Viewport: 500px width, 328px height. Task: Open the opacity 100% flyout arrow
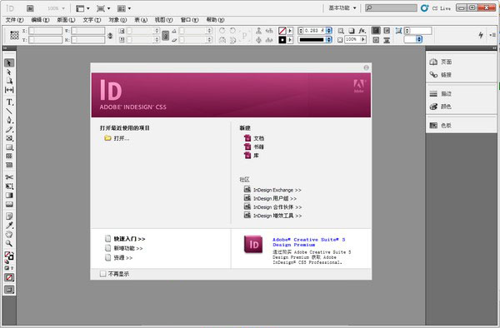363,39
